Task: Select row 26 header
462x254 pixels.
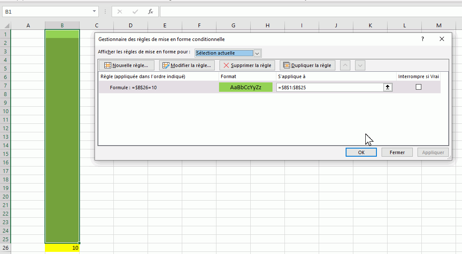Action: point(5,248)
